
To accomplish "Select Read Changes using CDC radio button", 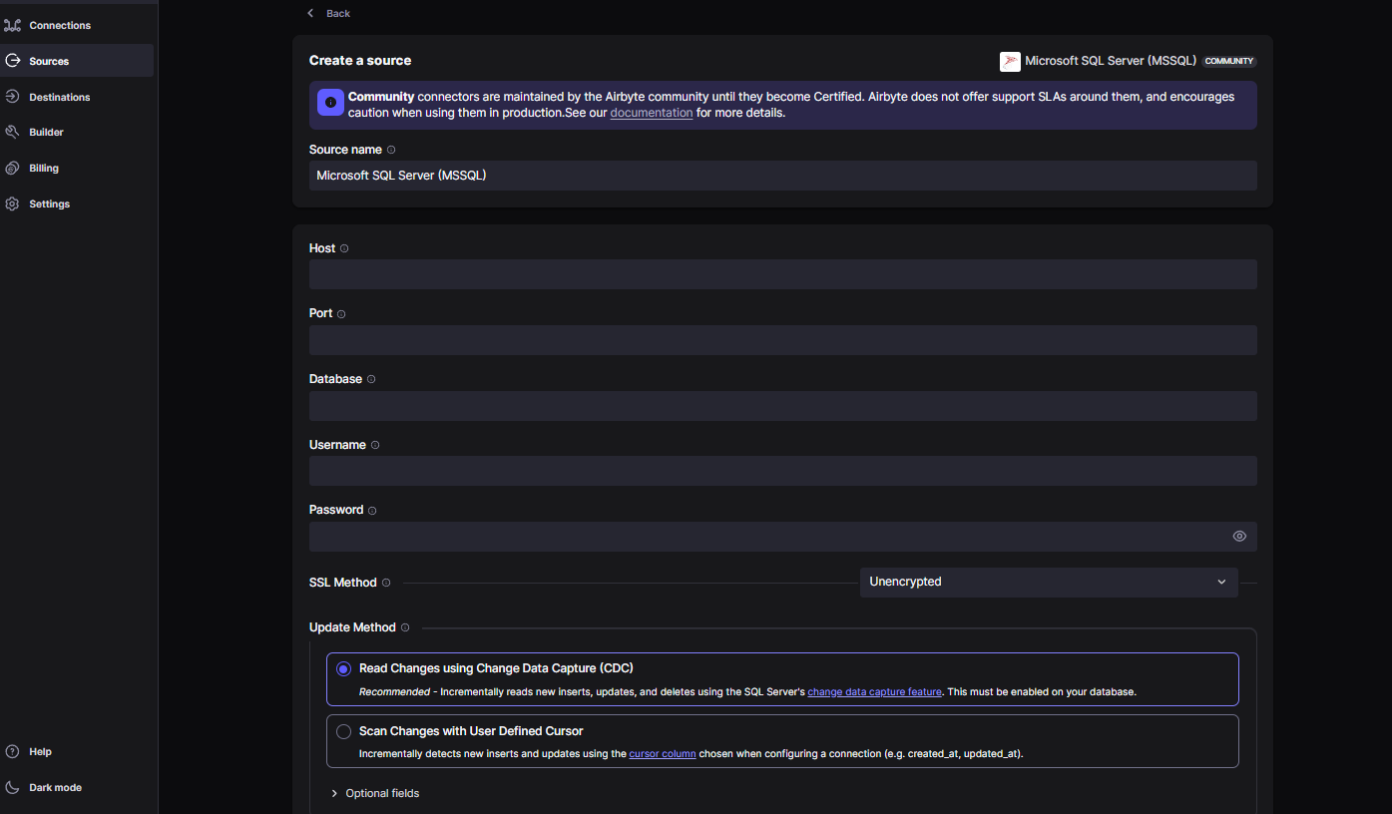I will coord(343,668).
